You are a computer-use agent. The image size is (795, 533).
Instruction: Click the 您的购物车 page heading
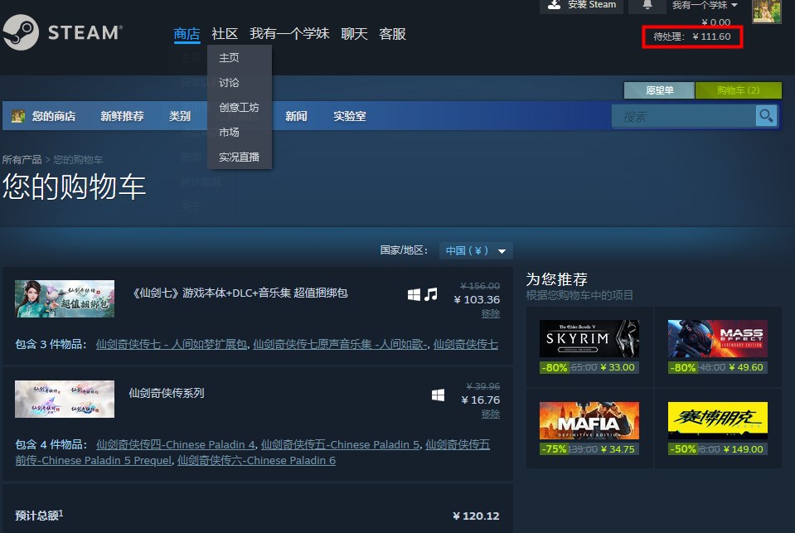tap(74, 187)
